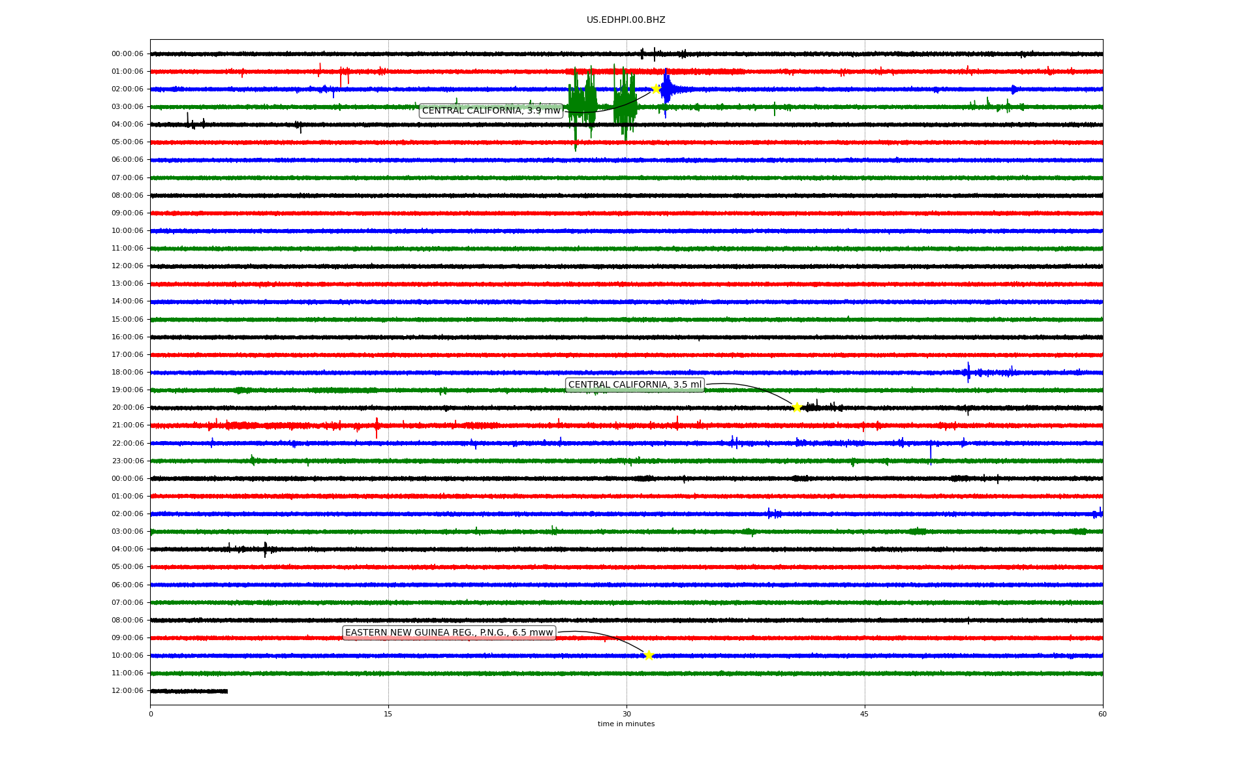Click the Central California 3.9 mw star marker

[655, 89]
